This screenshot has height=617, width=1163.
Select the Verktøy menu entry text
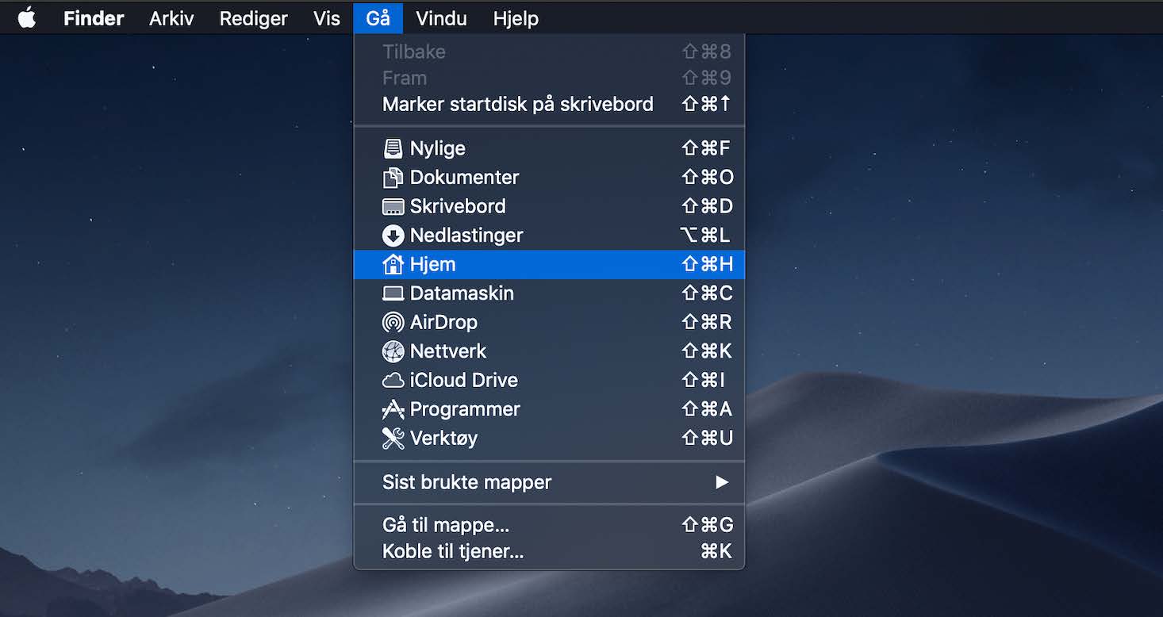pos(443,439)
